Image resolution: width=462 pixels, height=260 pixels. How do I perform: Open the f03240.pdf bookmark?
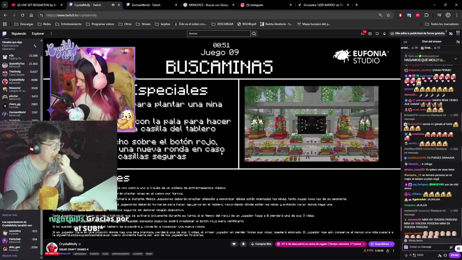[x=247, y=24]
